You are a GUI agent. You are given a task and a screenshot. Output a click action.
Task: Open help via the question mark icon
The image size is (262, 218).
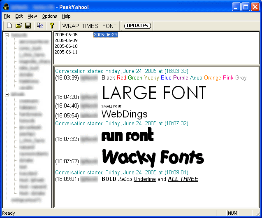click(x=52, y=26)
